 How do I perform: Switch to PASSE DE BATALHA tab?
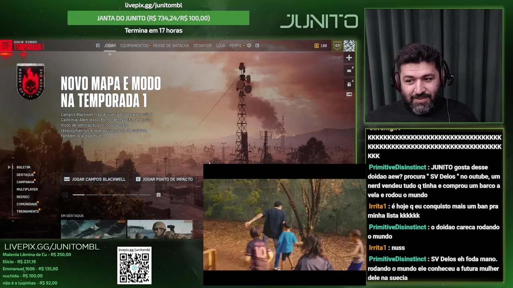[171, 46]
